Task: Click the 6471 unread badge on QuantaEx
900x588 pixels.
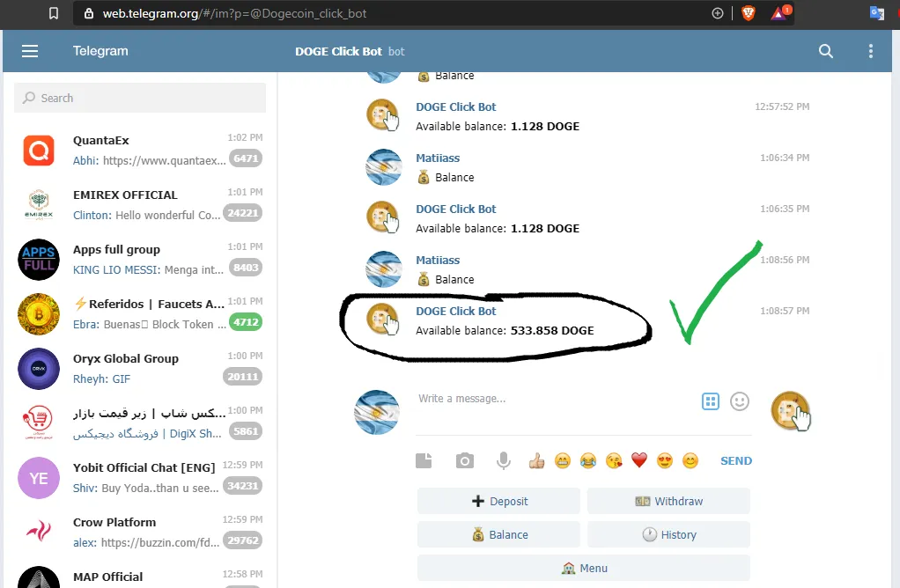Action: (246, 158)
